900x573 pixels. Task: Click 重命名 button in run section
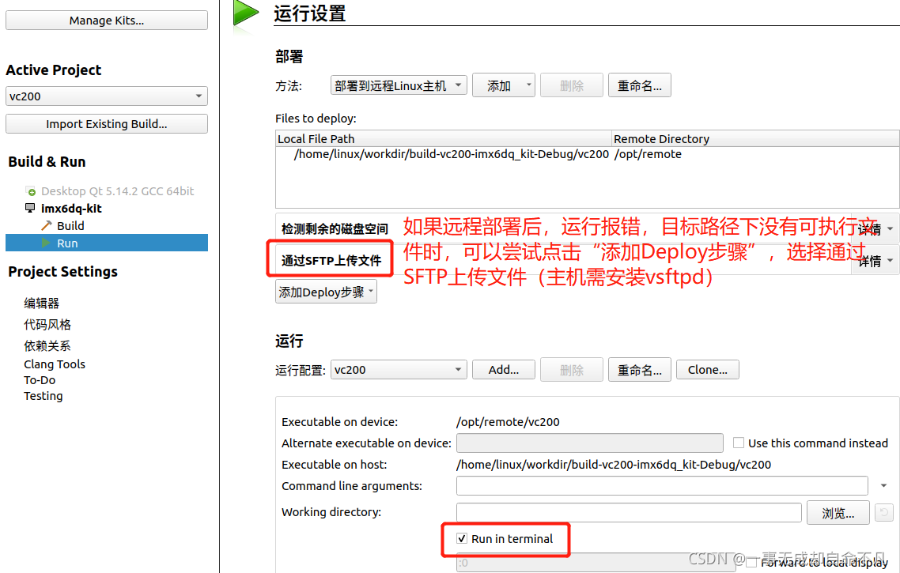pos(640,370)
